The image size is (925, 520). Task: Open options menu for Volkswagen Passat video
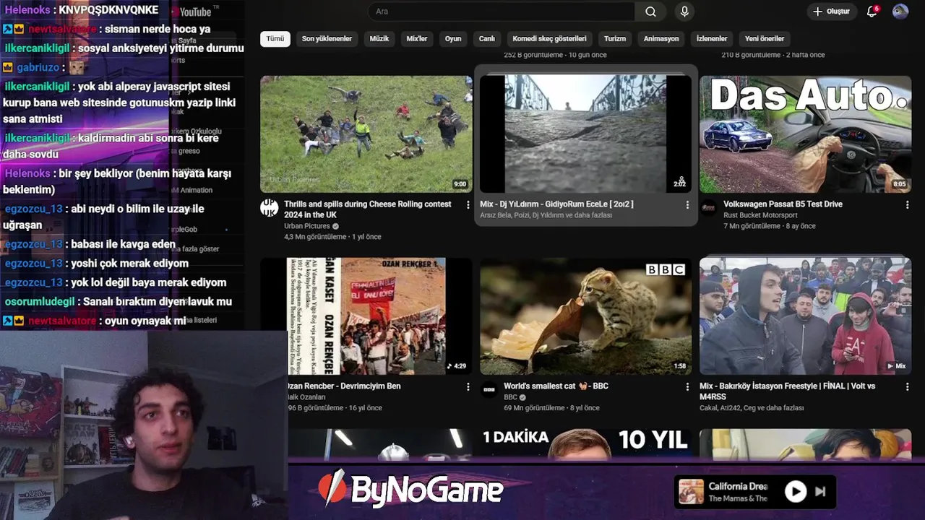pos(907,205)
